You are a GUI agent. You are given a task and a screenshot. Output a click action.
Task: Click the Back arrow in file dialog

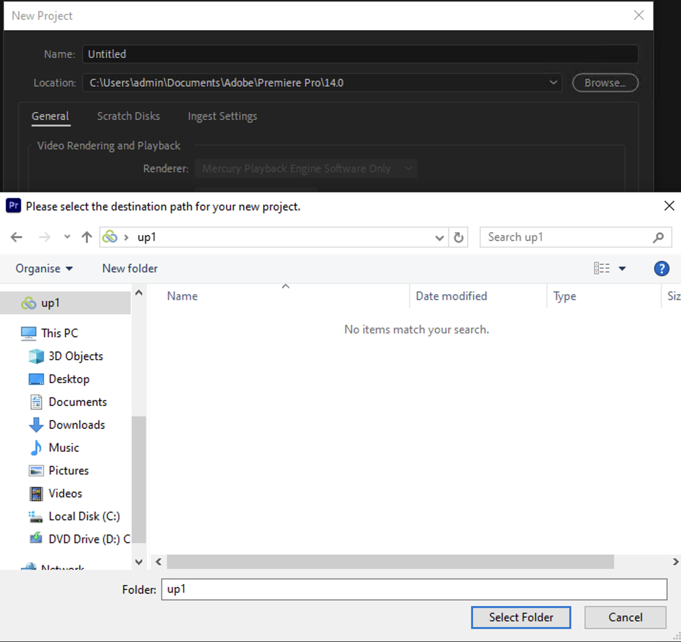(x=17, y=237)
